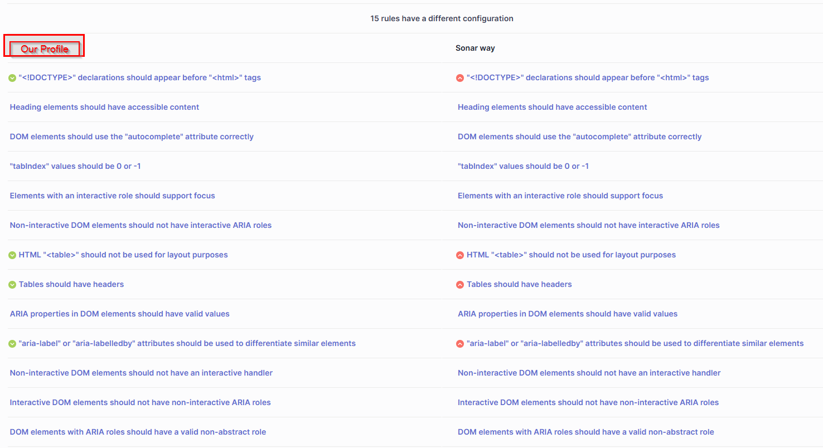This screenshot has width=823, height=448.
Task: Open Our Profile's non-interactive elements interactive handler rule
Action: tap(141, 373)
